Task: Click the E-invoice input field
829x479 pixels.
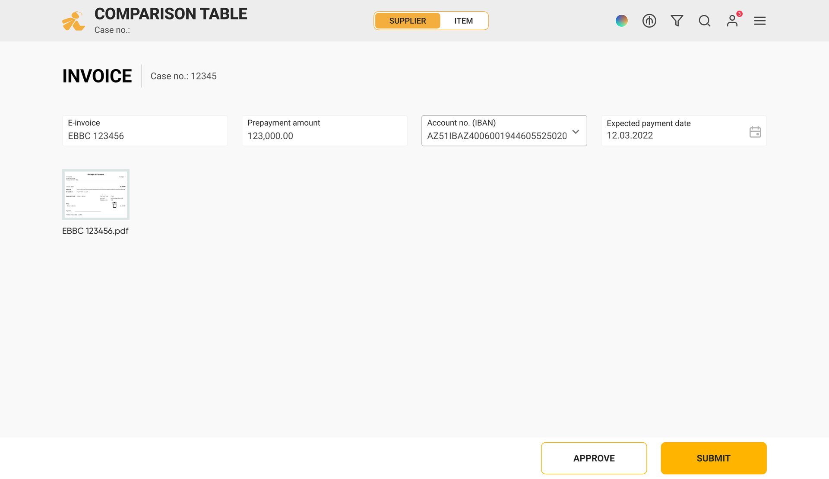Action: [145, 130]
